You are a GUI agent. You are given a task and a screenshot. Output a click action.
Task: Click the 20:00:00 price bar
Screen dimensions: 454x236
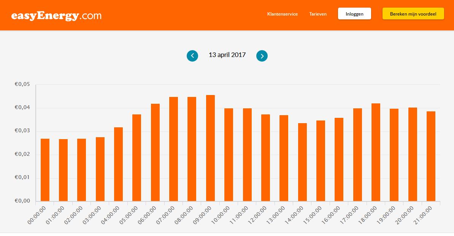[x=413, y=154]
